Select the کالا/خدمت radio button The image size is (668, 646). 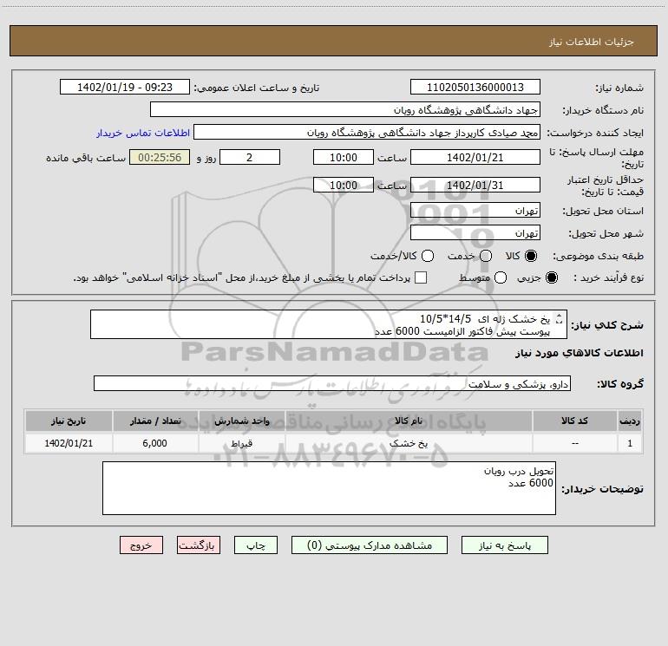(x=428, y=256)
